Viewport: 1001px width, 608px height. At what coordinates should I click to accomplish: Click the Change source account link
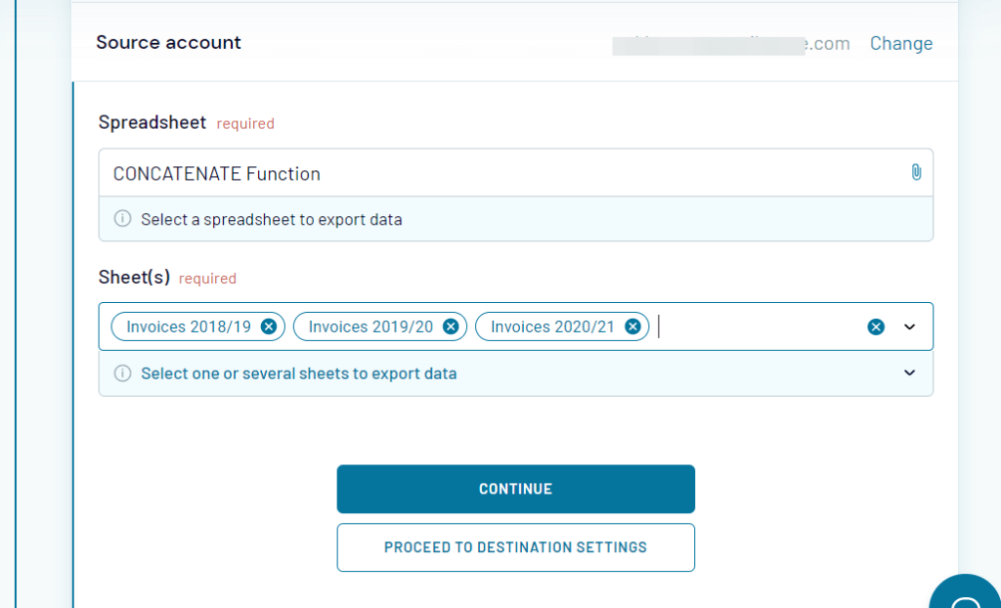(x=900, y=43)
